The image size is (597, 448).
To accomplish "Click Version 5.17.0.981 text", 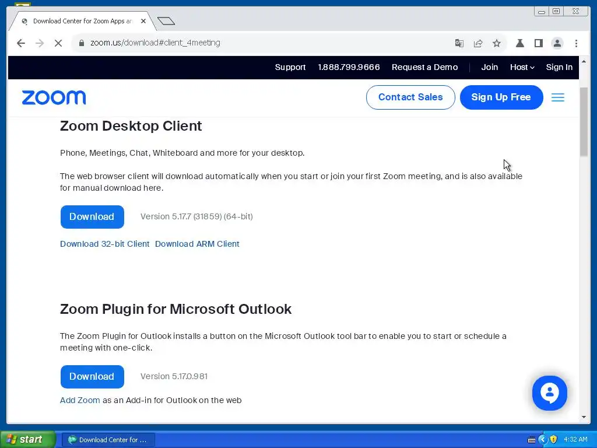I will (x=174, y=376).
